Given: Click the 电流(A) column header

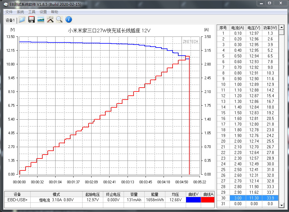Looking at the screenshot, I should coord(238,28).
